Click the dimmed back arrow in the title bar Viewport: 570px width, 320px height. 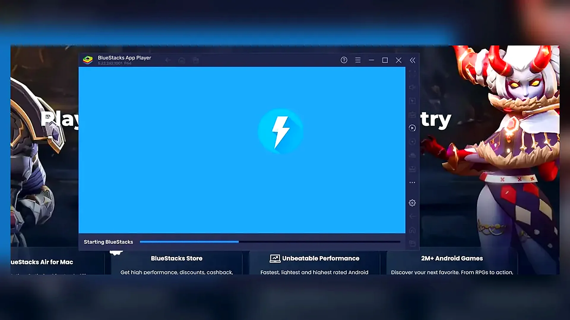[x=168, y=60]
